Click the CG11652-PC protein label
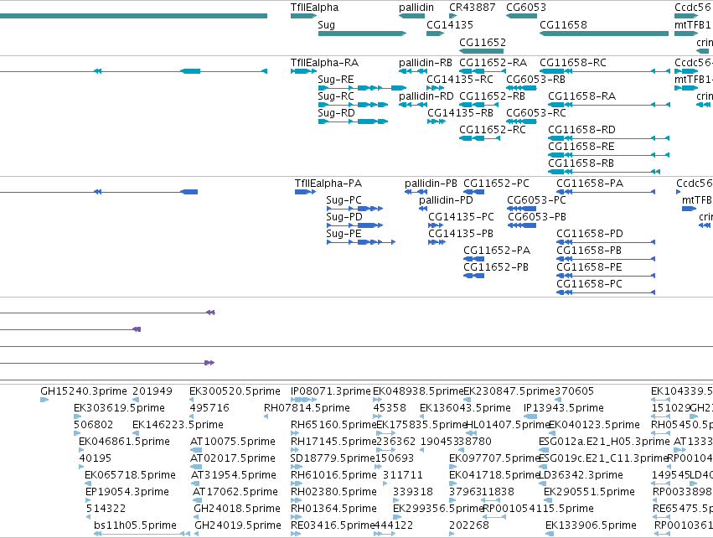Viewport: 713px width, 538px height. pyautogui.click(x=496, y=184)
